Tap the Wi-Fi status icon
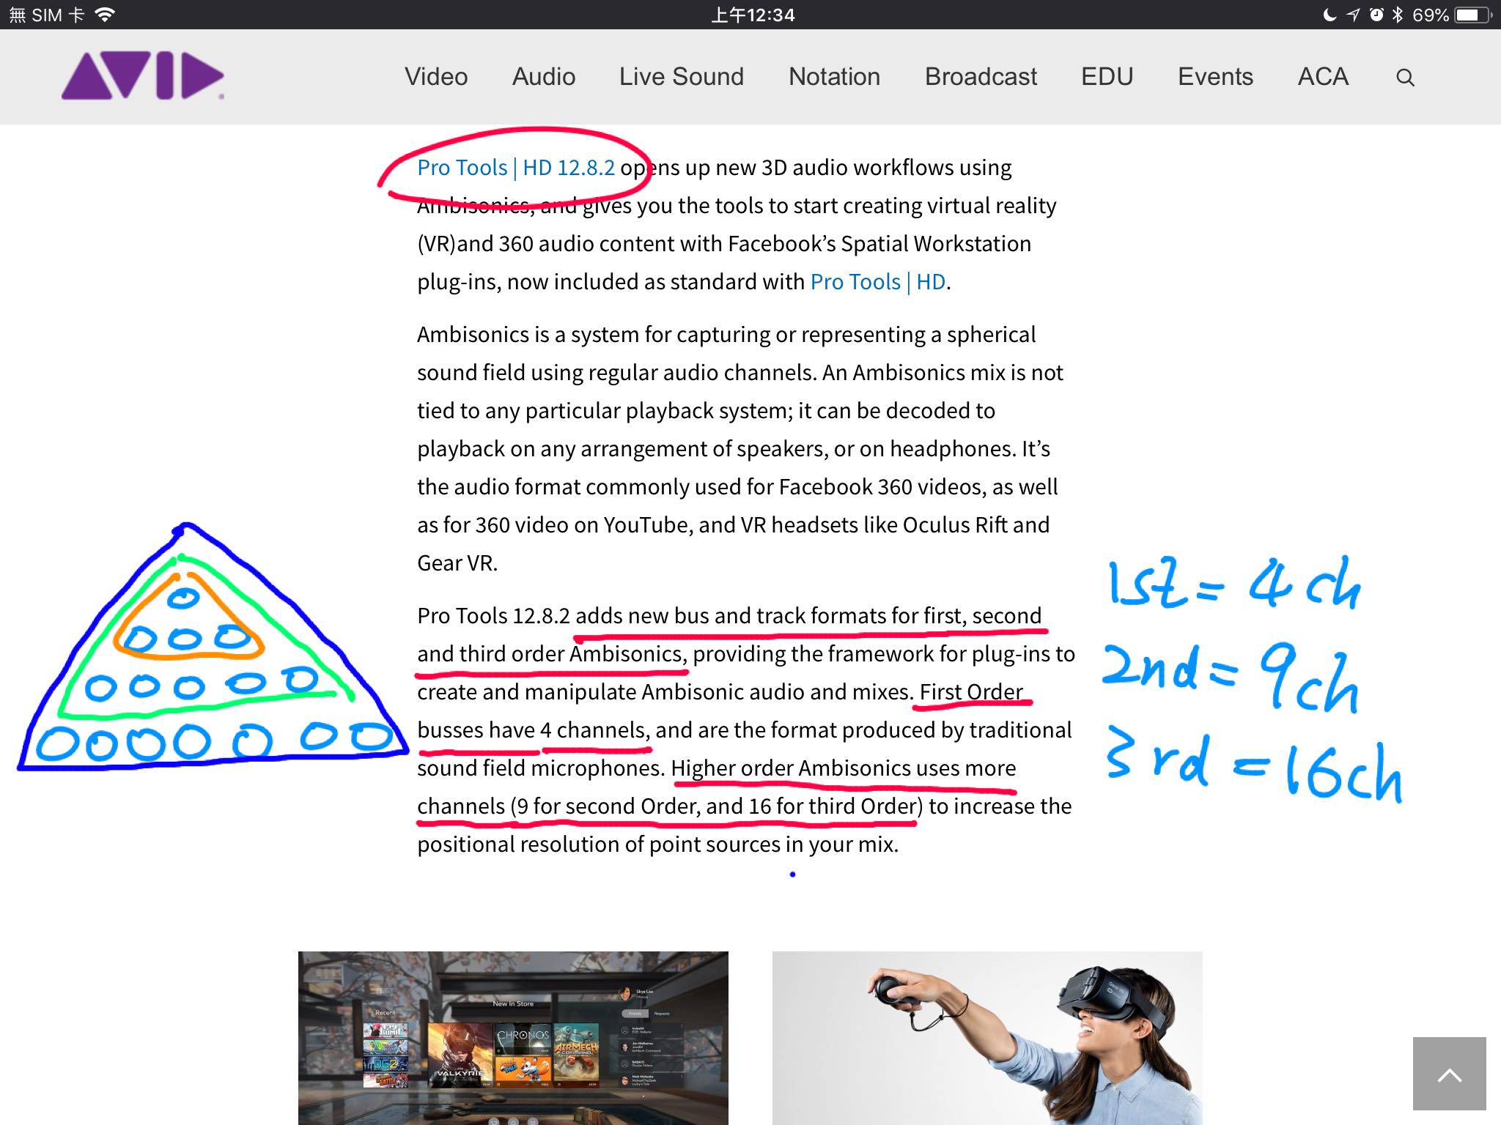 (x=106, y=15)
